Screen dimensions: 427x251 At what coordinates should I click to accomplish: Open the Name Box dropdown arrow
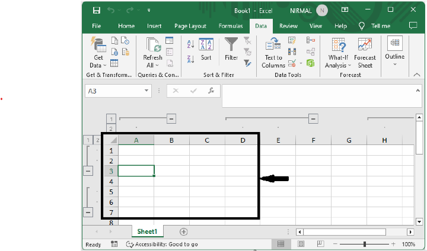146,91
